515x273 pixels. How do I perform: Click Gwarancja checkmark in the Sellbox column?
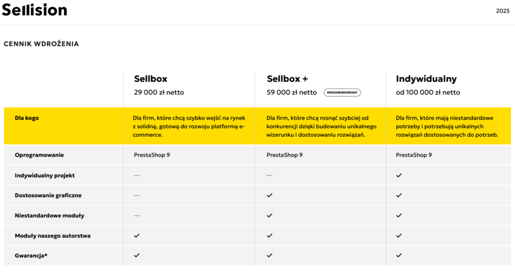137,255
